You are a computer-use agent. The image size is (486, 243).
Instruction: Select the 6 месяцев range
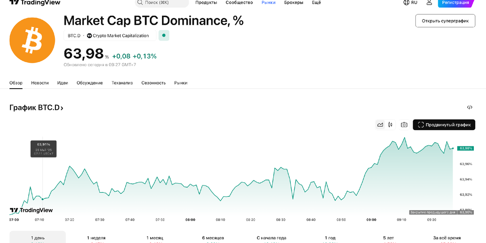[212, 238]
